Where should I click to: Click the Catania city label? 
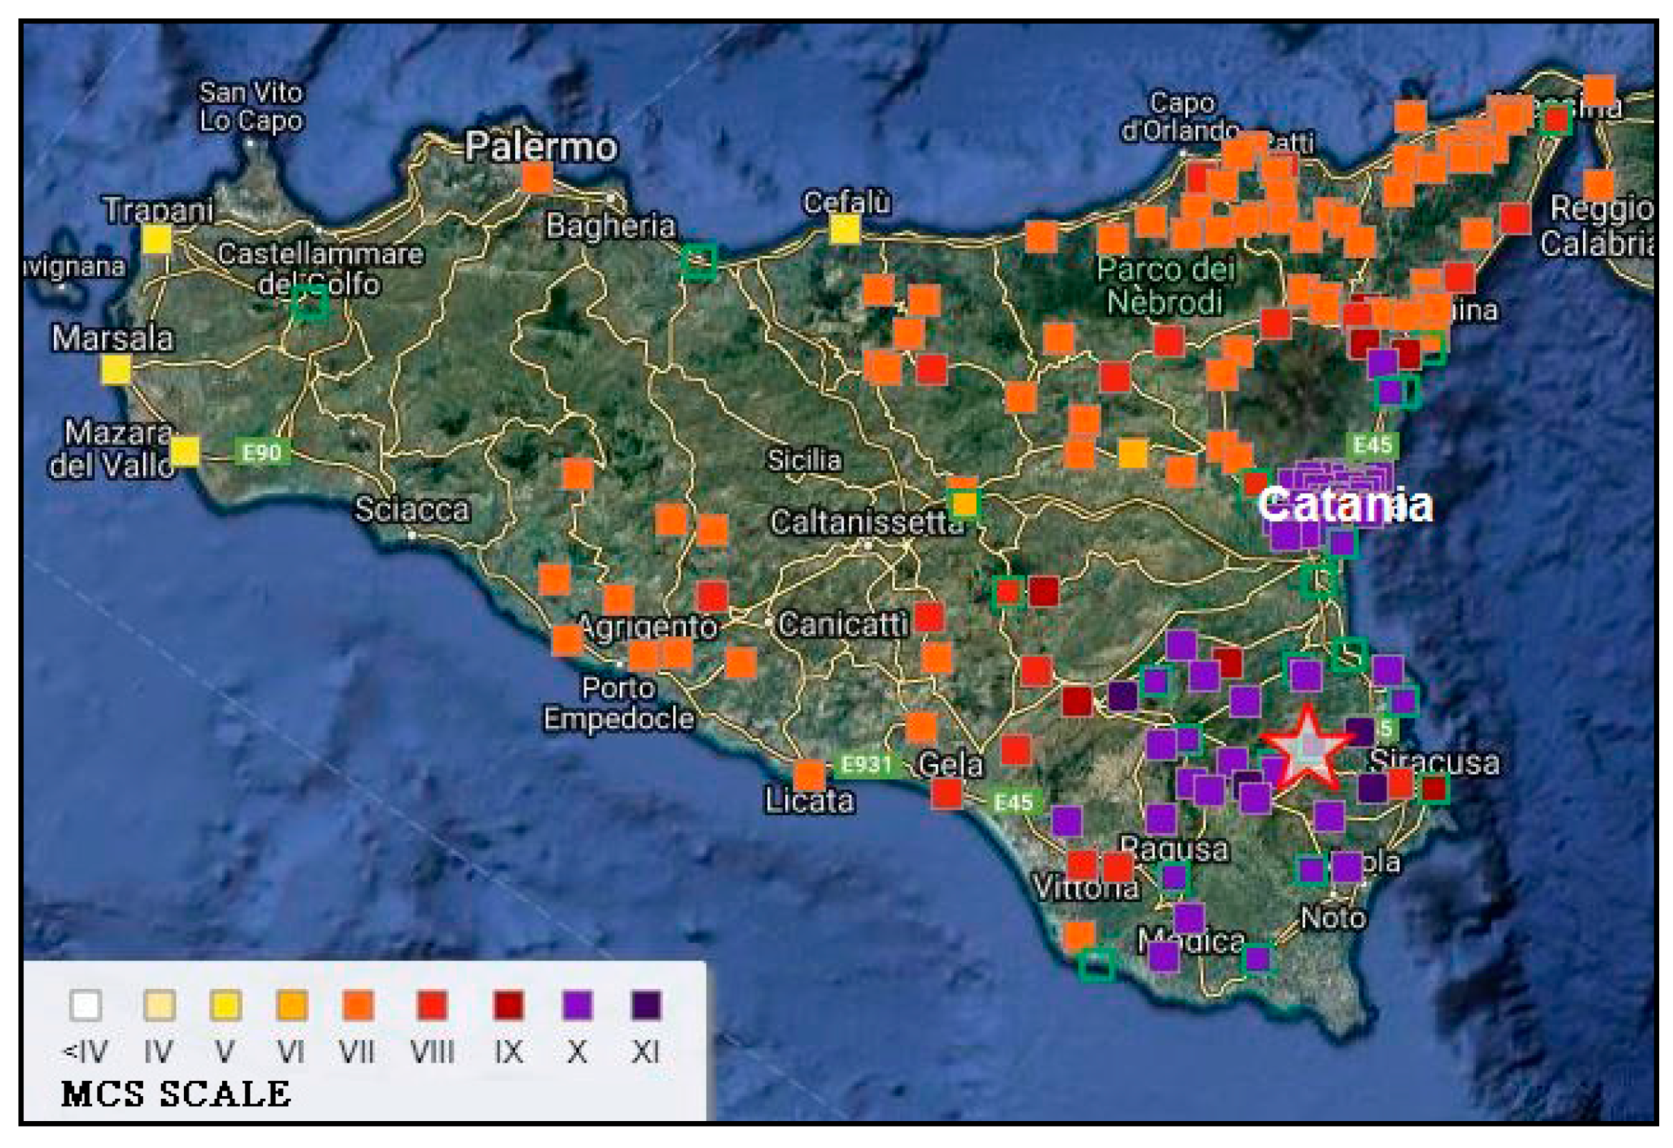pos(1344,505)
